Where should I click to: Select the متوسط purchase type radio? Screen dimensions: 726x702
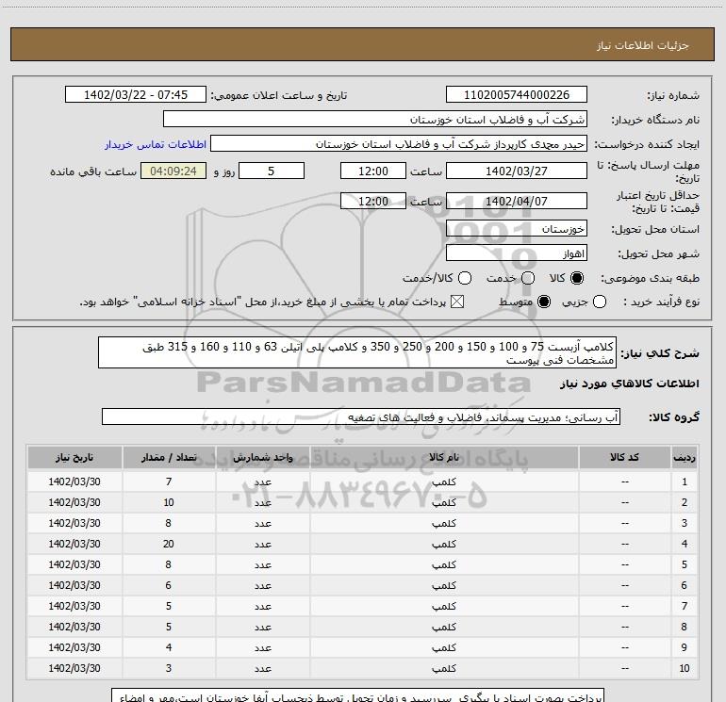[544, 302]
